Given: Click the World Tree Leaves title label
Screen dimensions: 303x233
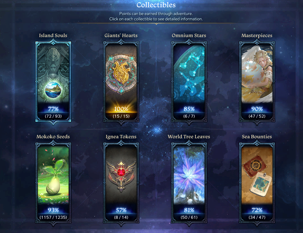Looking at the screenshot, I should (x=189, y=137).
